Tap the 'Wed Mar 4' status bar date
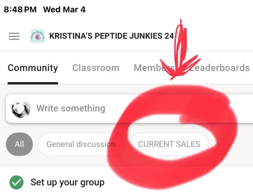This screenshot has width=253, height=195. (x=64, y=9)
